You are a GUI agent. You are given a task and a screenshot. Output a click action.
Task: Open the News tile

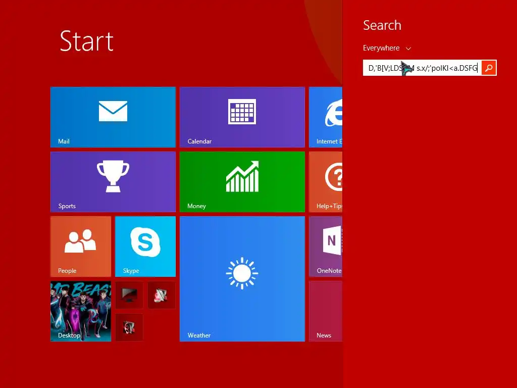tap(326, 311)
